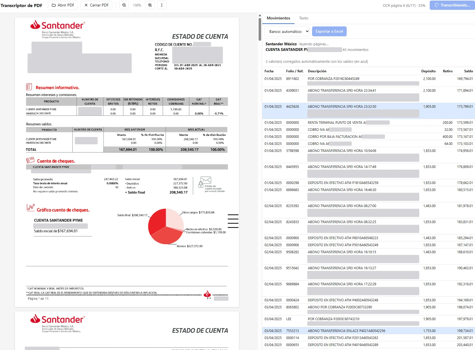
Task: Click the Resumen informativo checklist icon
Action: click(29, 87)
